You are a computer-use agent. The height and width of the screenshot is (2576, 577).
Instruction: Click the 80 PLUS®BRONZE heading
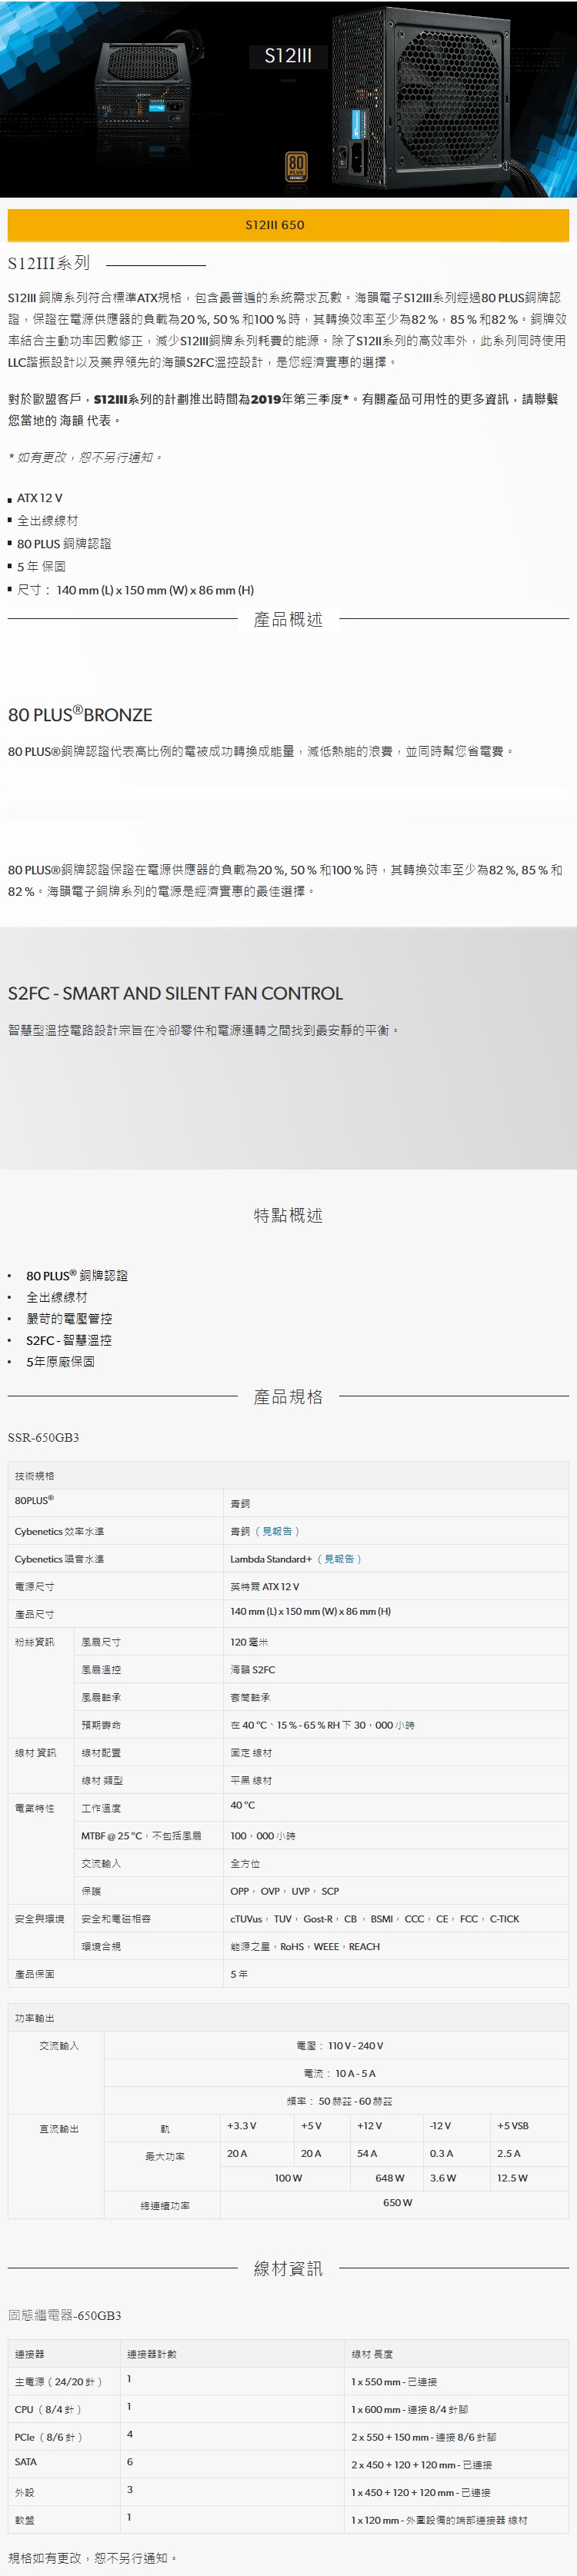click(x=80, y=715)
